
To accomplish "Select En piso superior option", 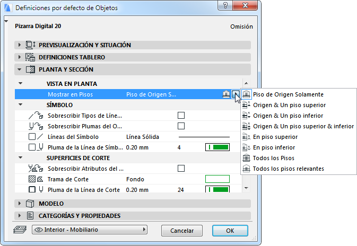I will coord(299,137).
